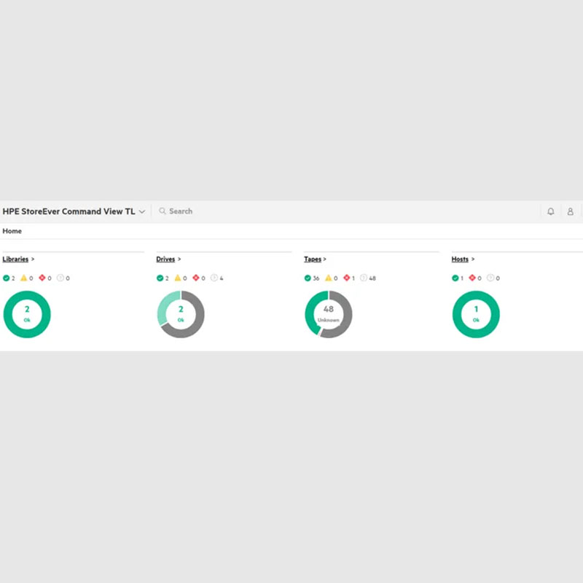
Task: Expand the Libraries section arrow
Action: pos(33,259)
